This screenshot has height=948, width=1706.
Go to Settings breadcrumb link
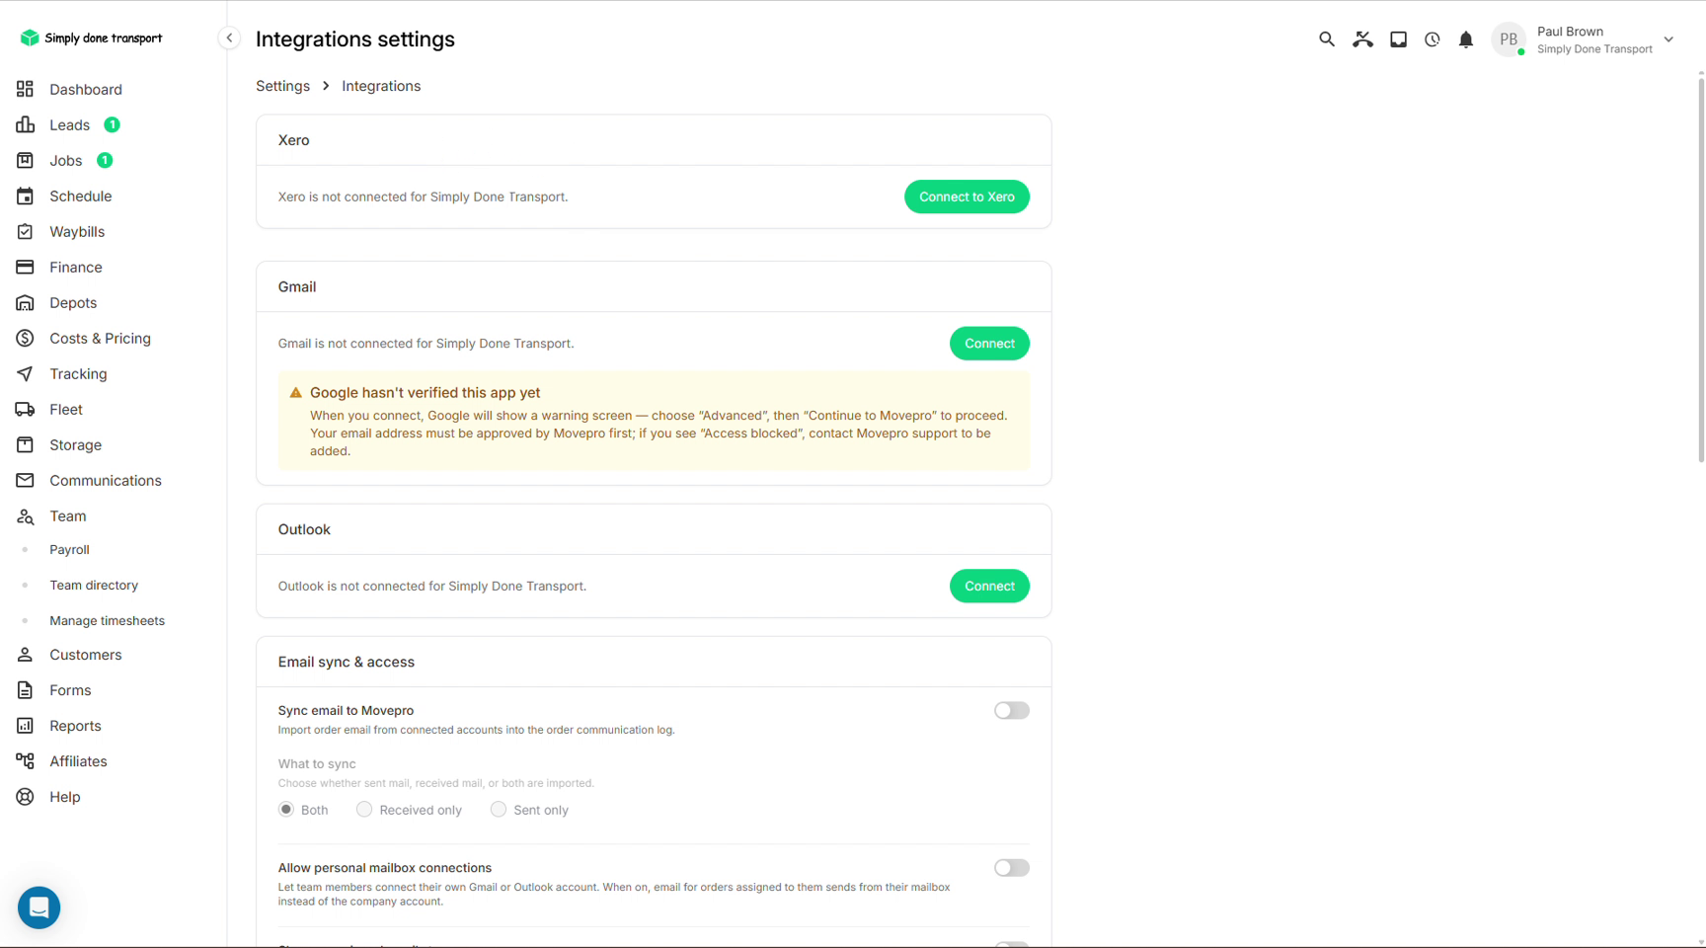tap(282, 86)
